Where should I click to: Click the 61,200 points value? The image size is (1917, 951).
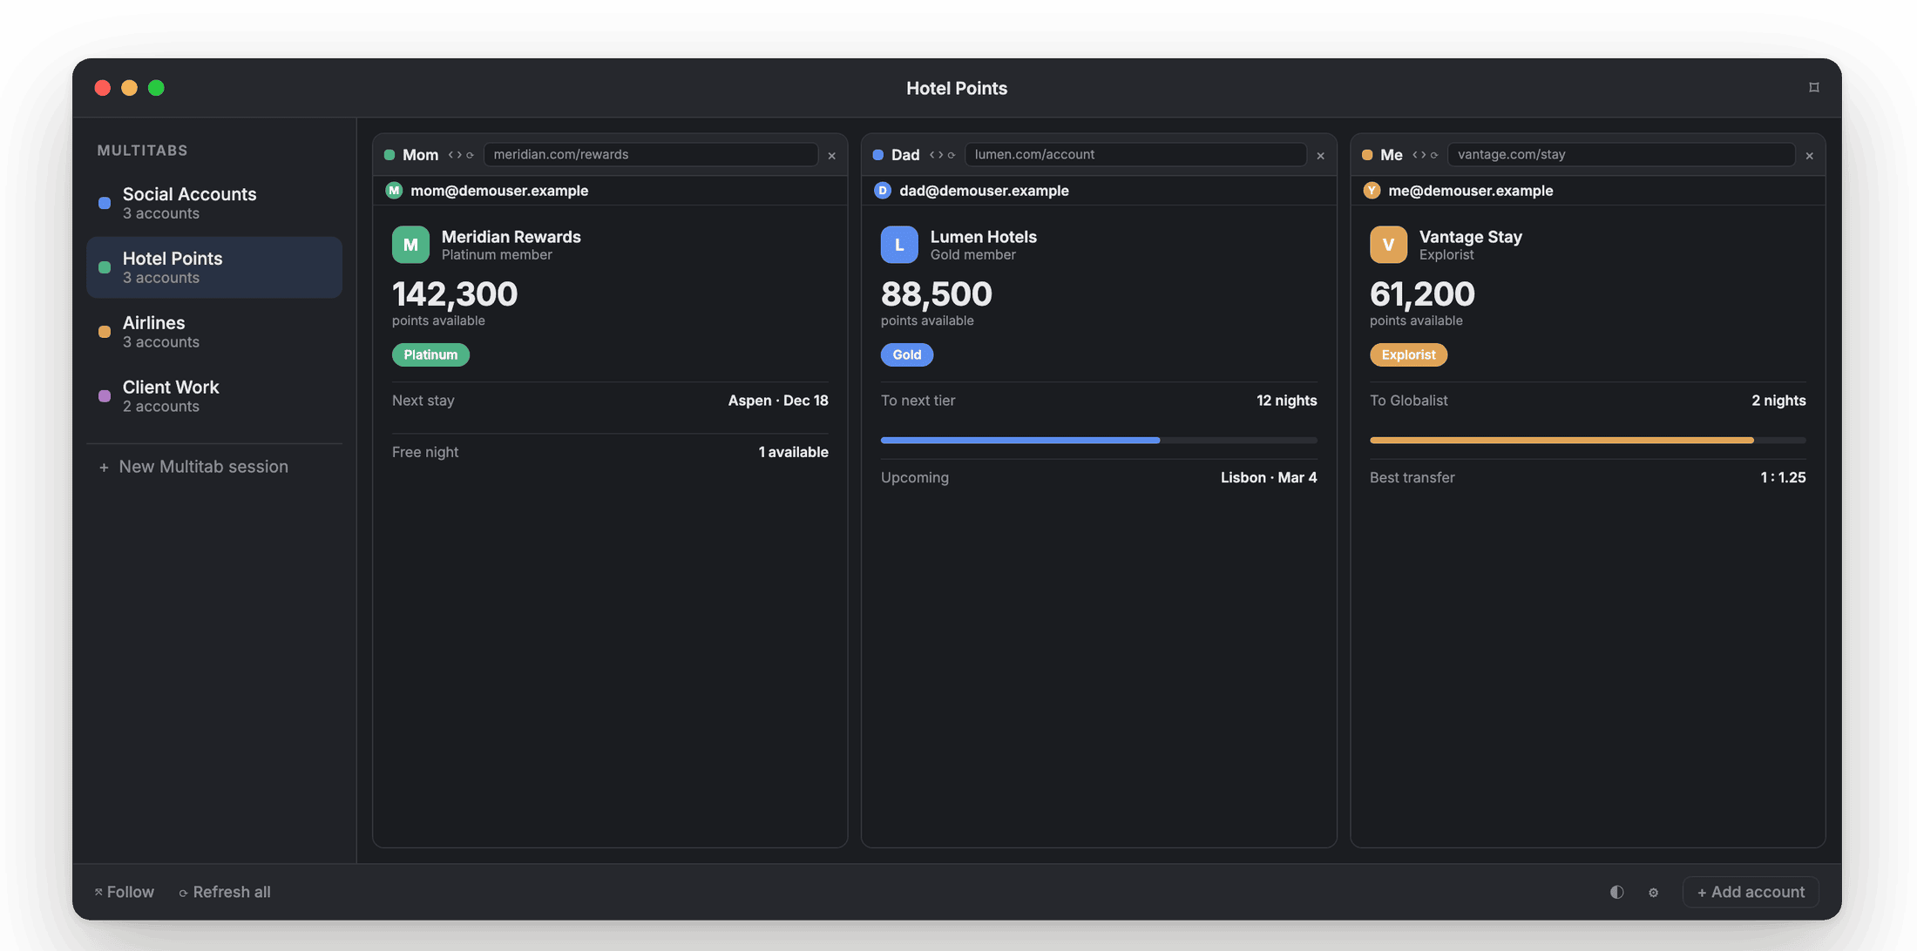tap(1422, 294)
